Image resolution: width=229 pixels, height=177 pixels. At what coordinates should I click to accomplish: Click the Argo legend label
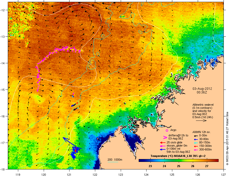click(x=173, y=130)
